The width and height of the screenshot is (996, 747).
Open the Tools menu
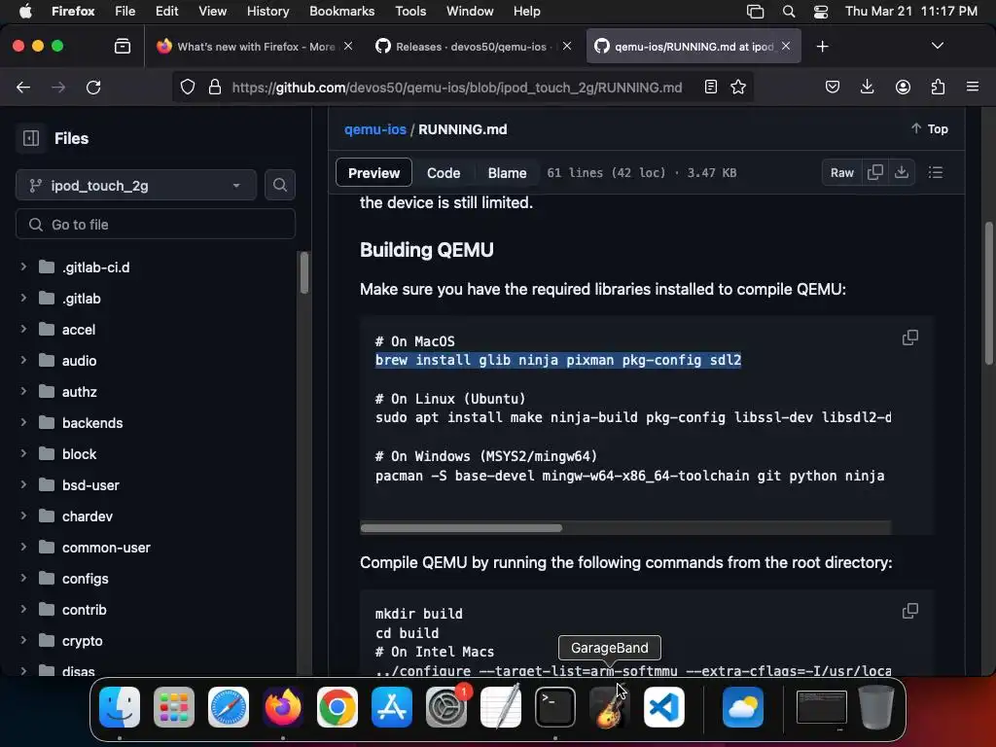[410, 11]
